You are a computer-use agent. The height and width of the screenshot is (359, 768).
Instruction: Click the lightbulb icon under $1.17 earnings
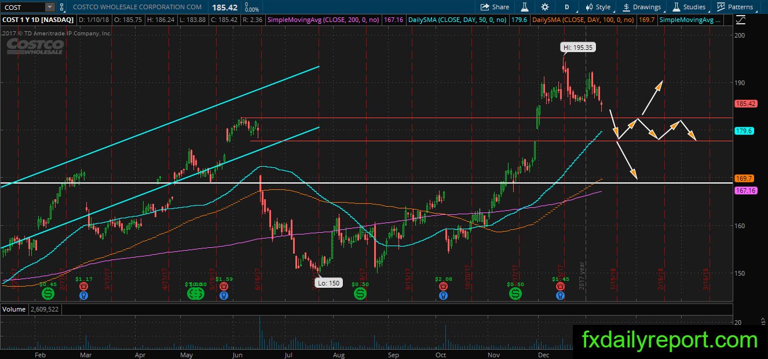pos(84,295)
